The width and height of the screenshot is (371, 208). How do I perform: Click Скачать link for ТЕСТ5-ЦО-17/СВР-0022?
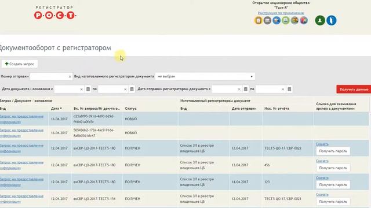tap(322, 144)
